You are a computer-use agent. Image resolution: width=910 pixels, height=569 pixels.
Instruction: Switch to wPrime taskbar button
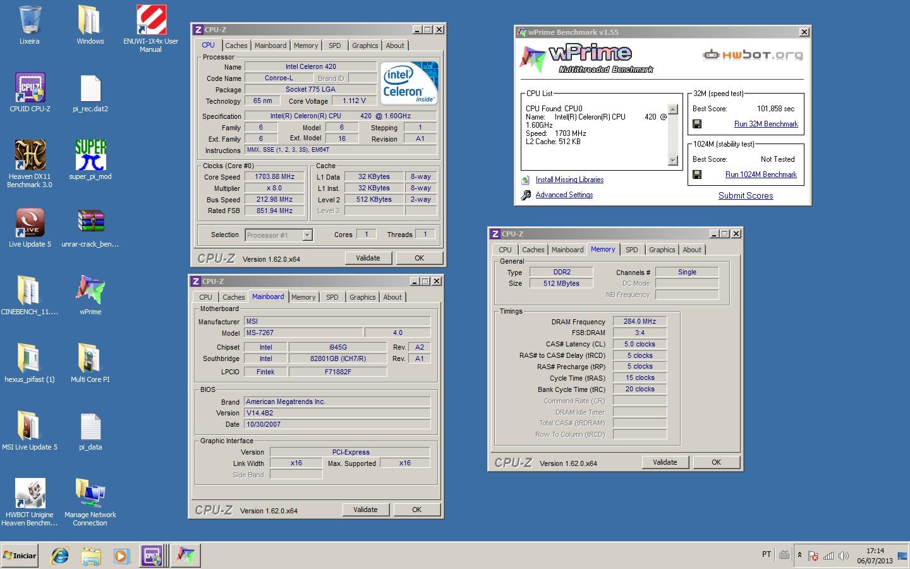[186, 556]
